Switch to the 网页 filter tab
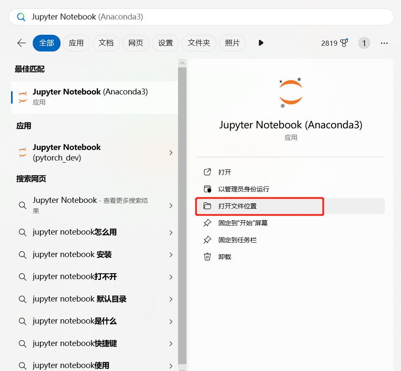 click(136, 43)
